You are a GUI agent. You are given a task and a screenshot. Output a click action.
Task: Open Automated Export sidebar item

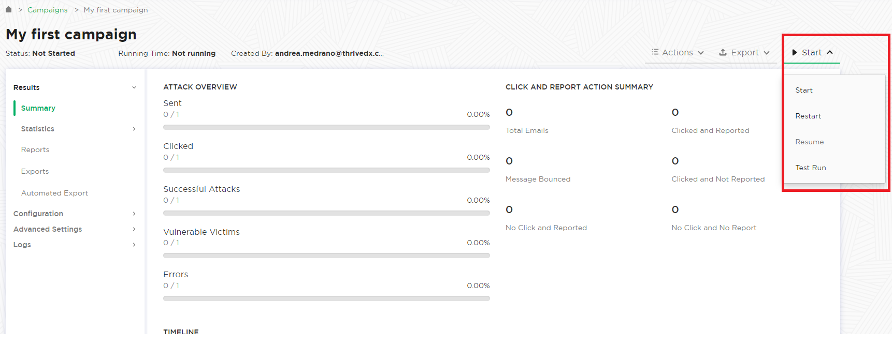point(54,193)
